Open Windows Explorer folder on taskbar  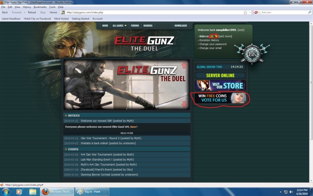(x=33, y=192)
